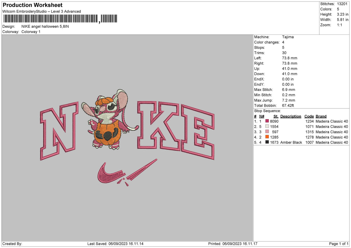
Task: Select the Colorway 1 label
Action: [31, 32]
